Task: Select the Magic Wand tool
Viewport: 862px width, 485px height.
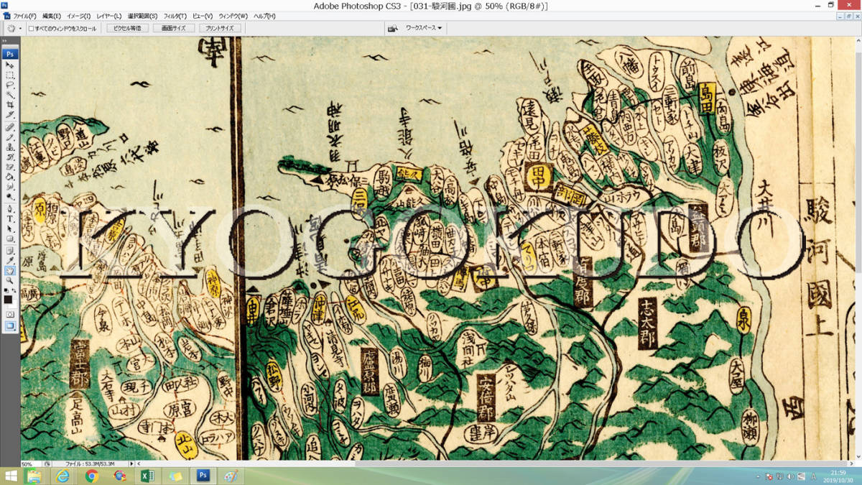Action: coord(10,95)
